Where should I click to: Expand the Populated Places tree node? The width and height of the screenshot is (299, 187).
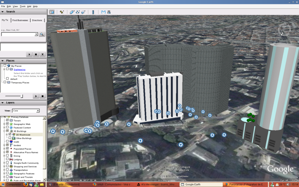(4, 148)
